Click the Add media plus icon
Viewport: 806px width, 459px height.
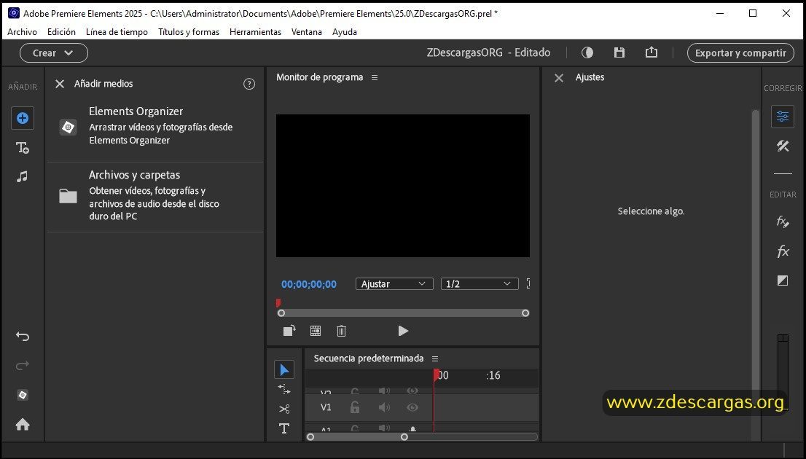point(22,118)
